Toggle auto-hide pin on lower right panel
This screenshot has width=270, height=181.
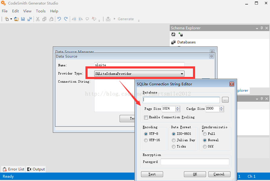(x=262, y=99)
